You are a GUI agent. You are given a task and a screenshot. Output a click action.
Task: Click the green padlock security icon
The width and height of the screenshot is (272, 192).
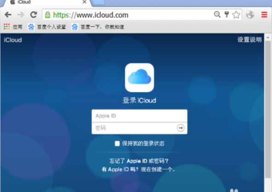click(x=47, y=15)
